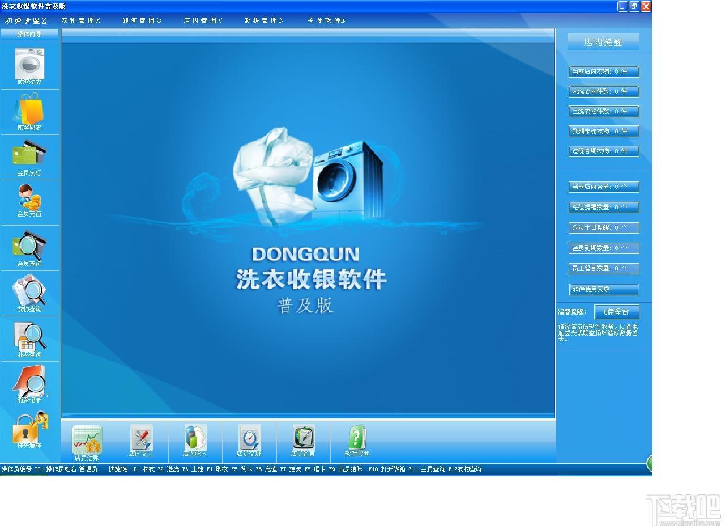Click the U盘备份 button

pyautogui.click(x=617, y=312)
